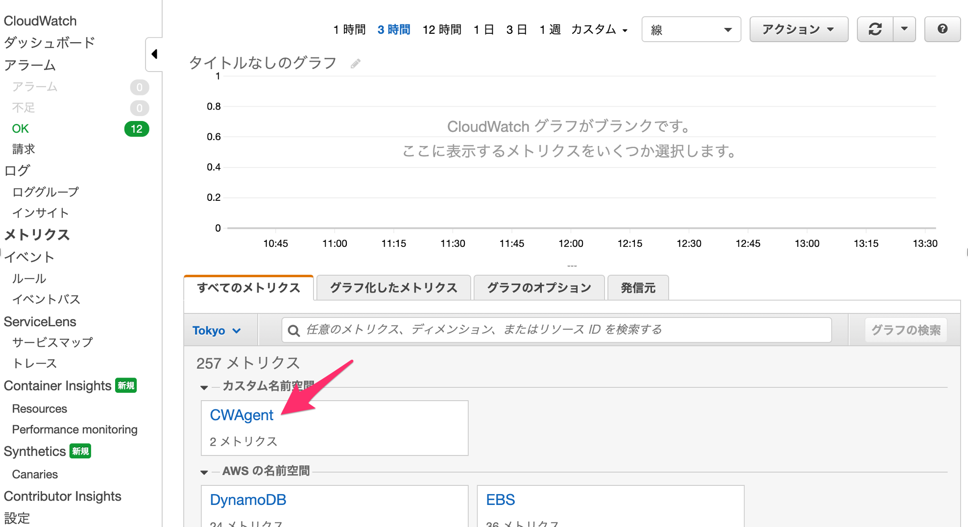Open メトリクス in the sidebar
This screenshot has height=527, width=968.
(37, 235)
